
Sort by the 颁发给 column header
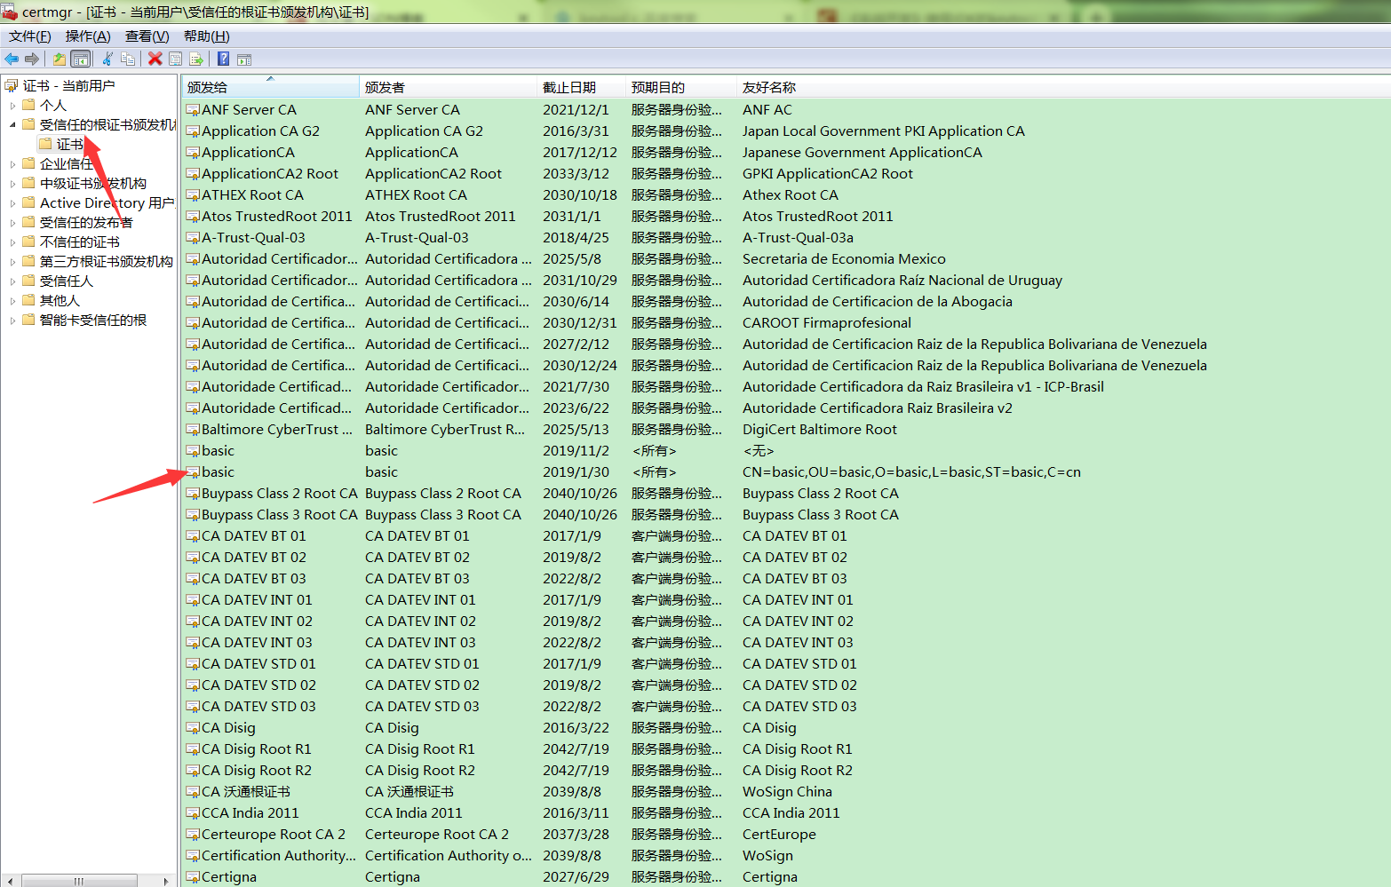point(271,87)
